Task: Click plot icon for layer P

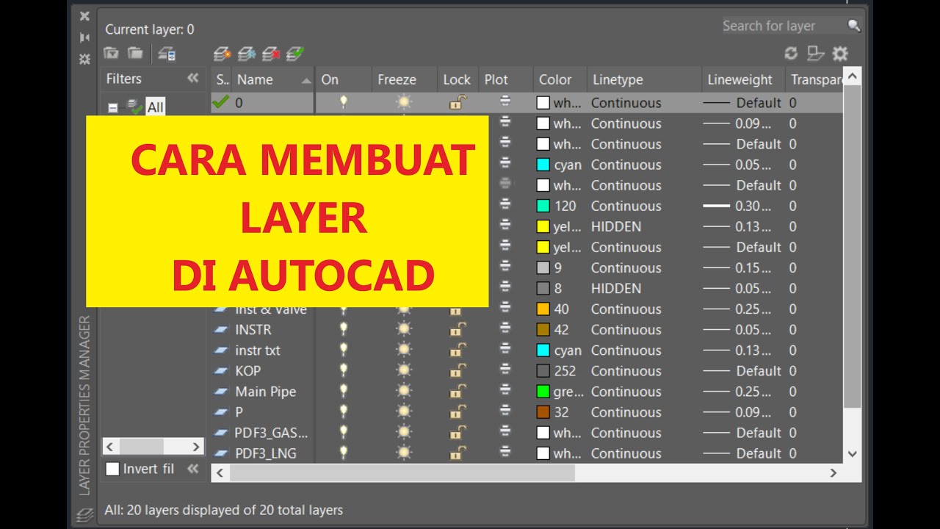Action: [x=505, y=411]
